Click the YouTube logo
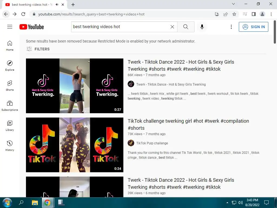The height and width of the screenshot is (208, 277). [x=32, y=27]
